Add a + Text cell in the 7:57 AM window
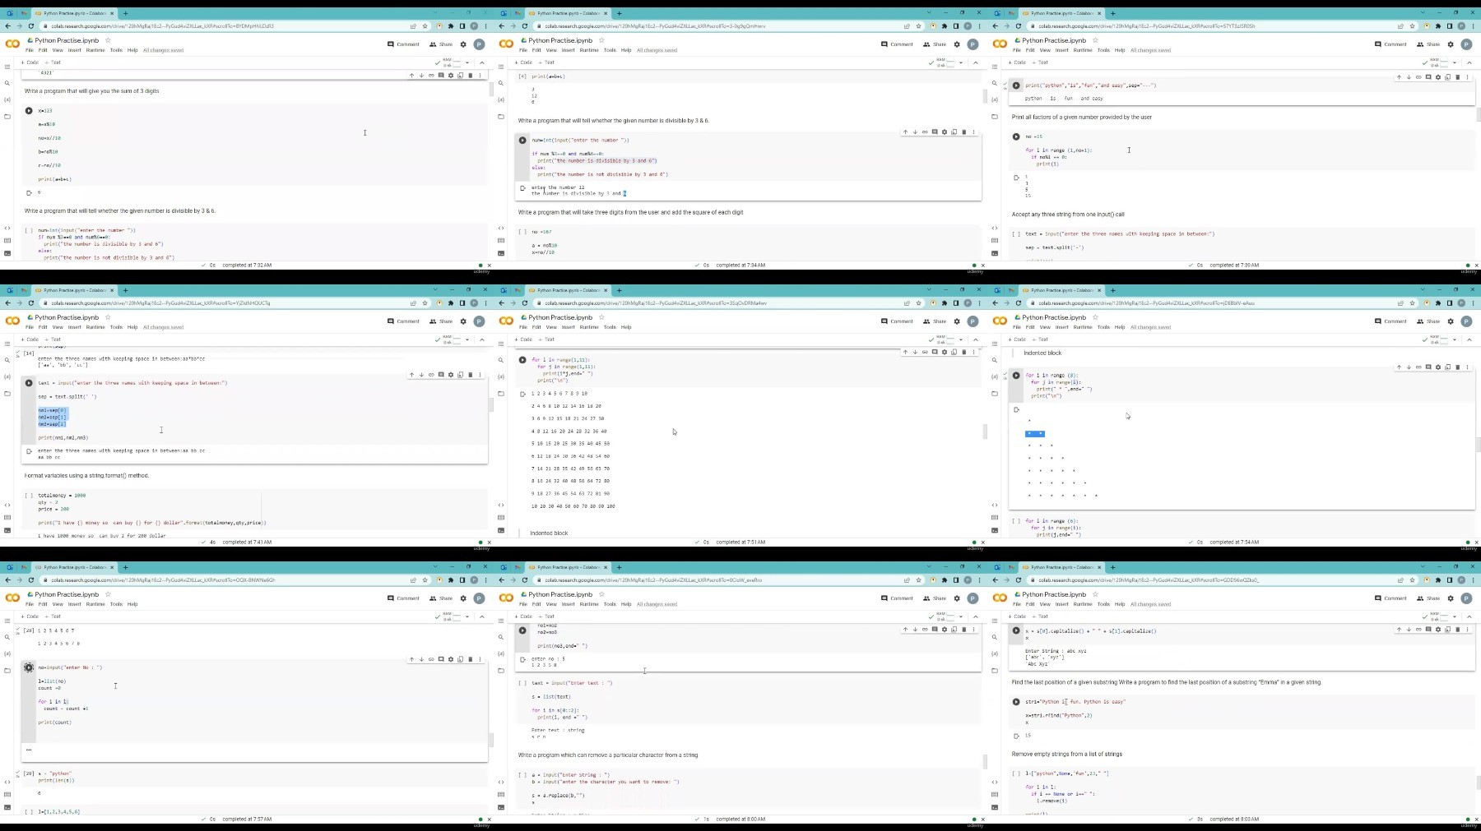The image size is (1481, 831). coord(53,616)
